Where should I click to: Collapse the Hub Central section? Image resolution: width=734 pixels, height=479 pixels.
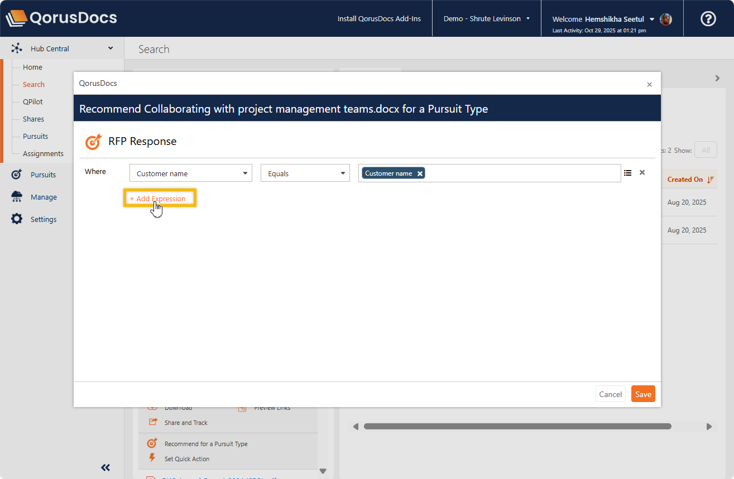(111, 49)
